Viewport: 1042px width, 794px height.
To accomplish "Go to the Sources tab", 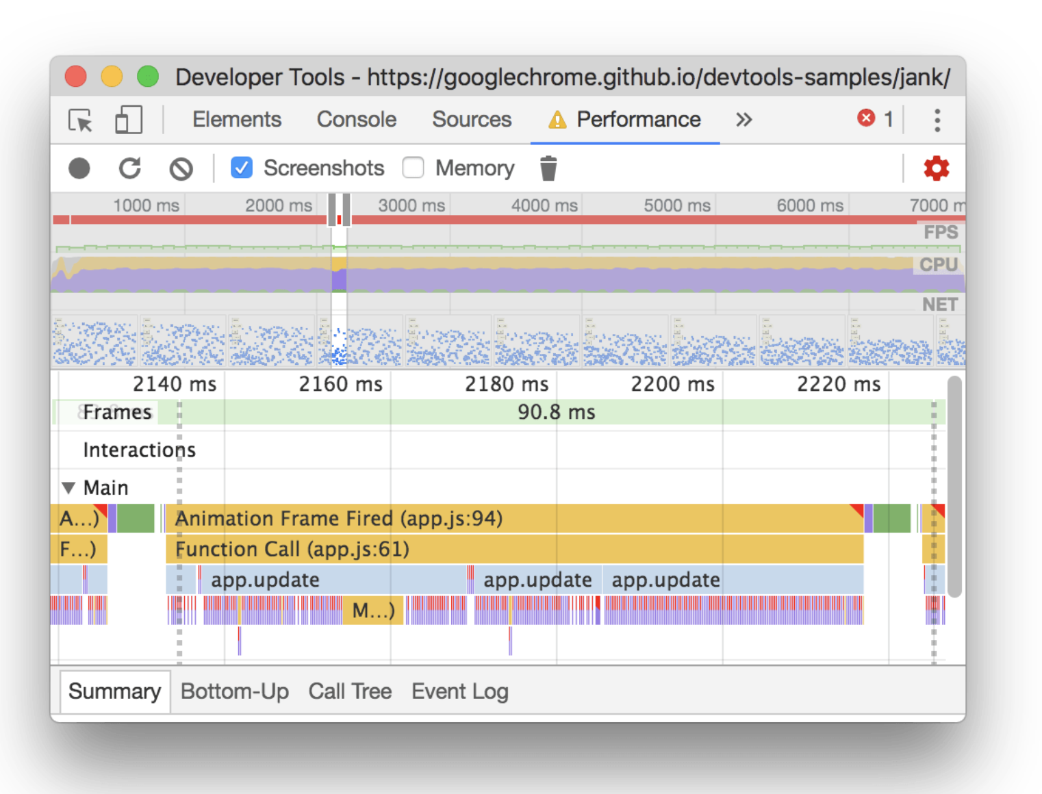I will (472, 120).
